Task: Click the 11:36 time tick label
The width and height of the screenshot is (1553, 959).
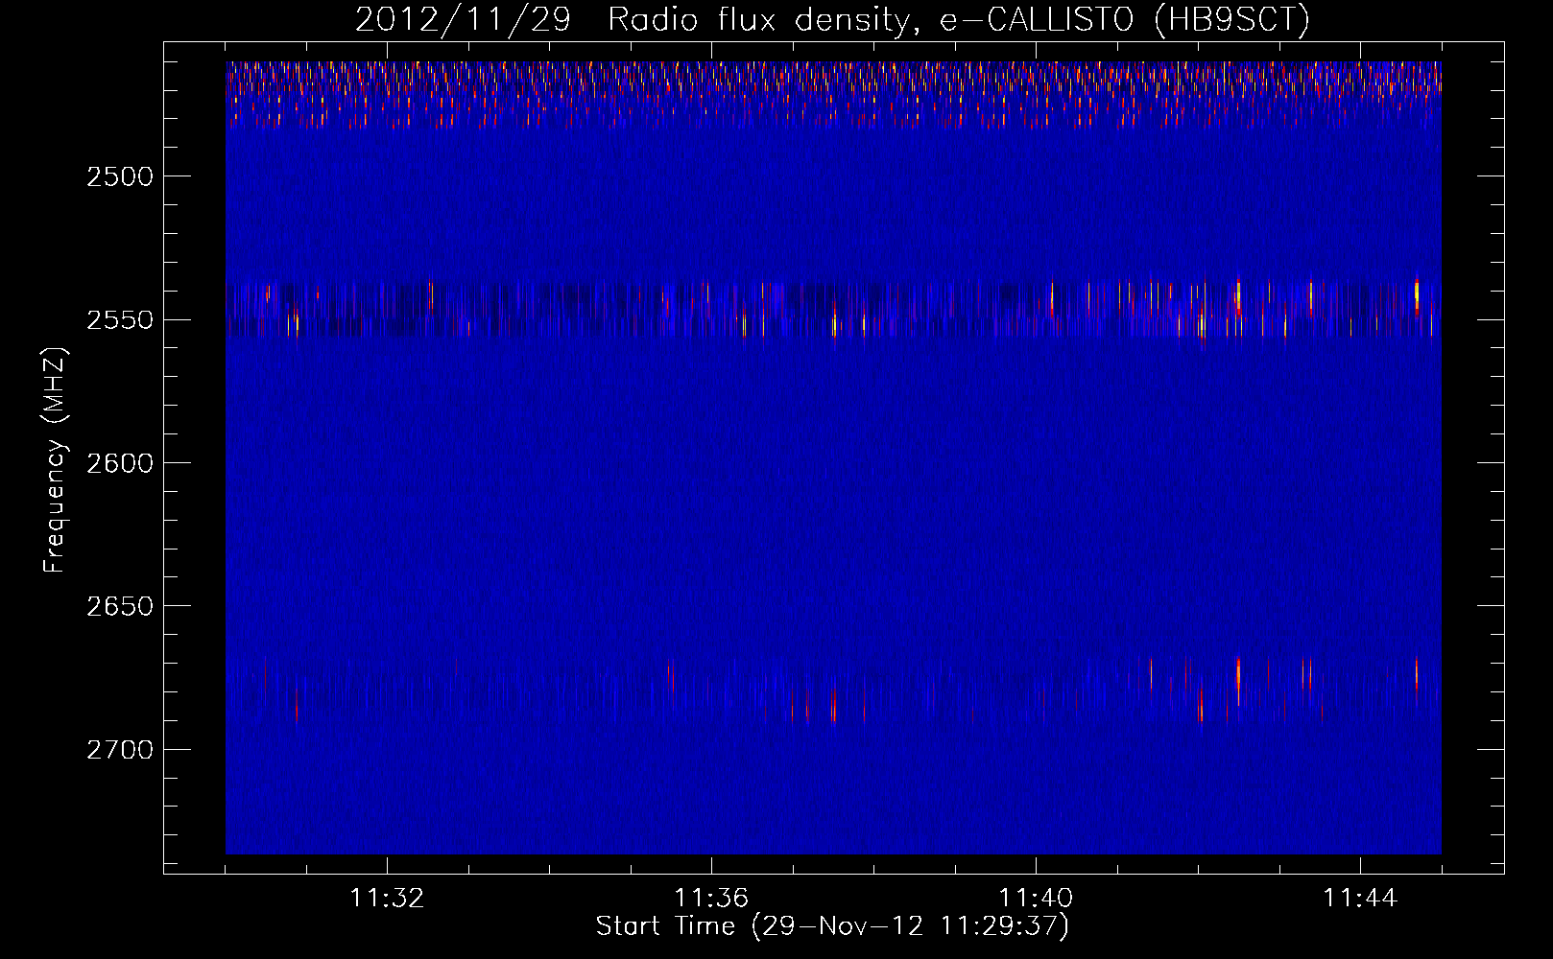Action: click(711, 898)
